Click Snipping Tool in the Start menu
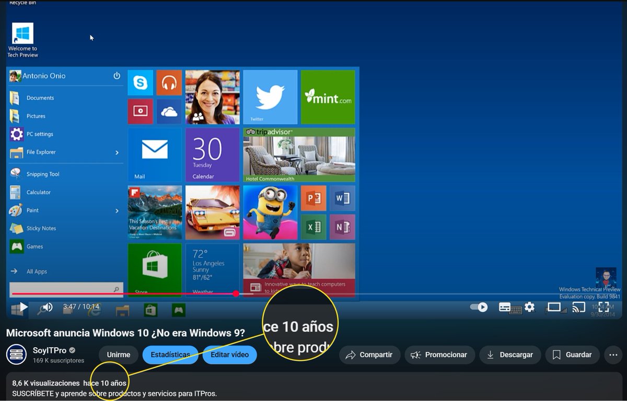This screenshot has width=627, height=401. pos(43,174)
